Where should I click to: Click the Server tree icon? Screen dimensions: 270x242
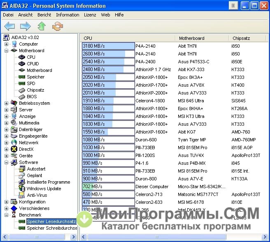pos(14,110)
